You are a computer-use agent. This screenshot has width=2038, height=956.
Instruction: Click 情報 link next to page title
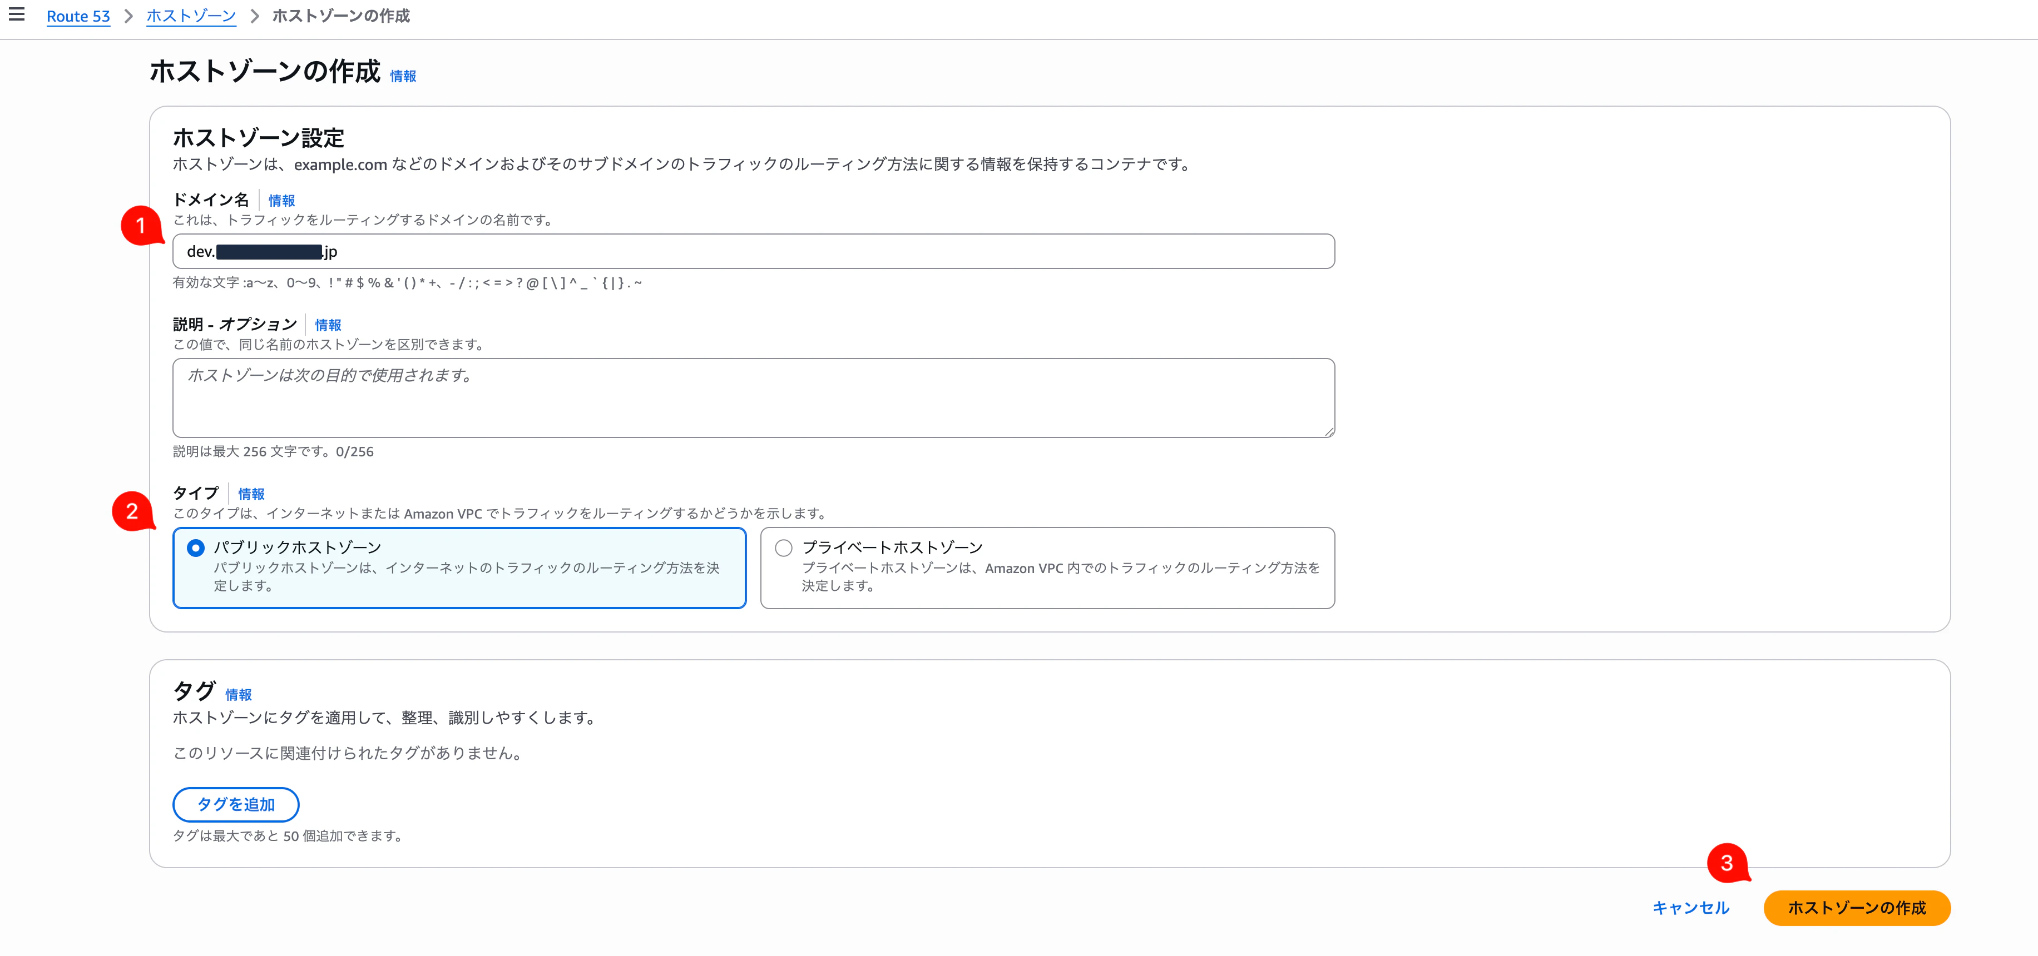pos(403,76)
